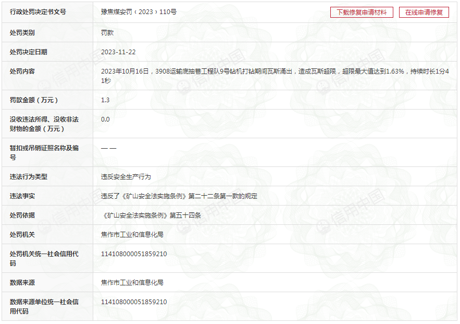Click the 罚款 value in 处罚类别 row
This screenshot has height=324, width=460.
107,32
